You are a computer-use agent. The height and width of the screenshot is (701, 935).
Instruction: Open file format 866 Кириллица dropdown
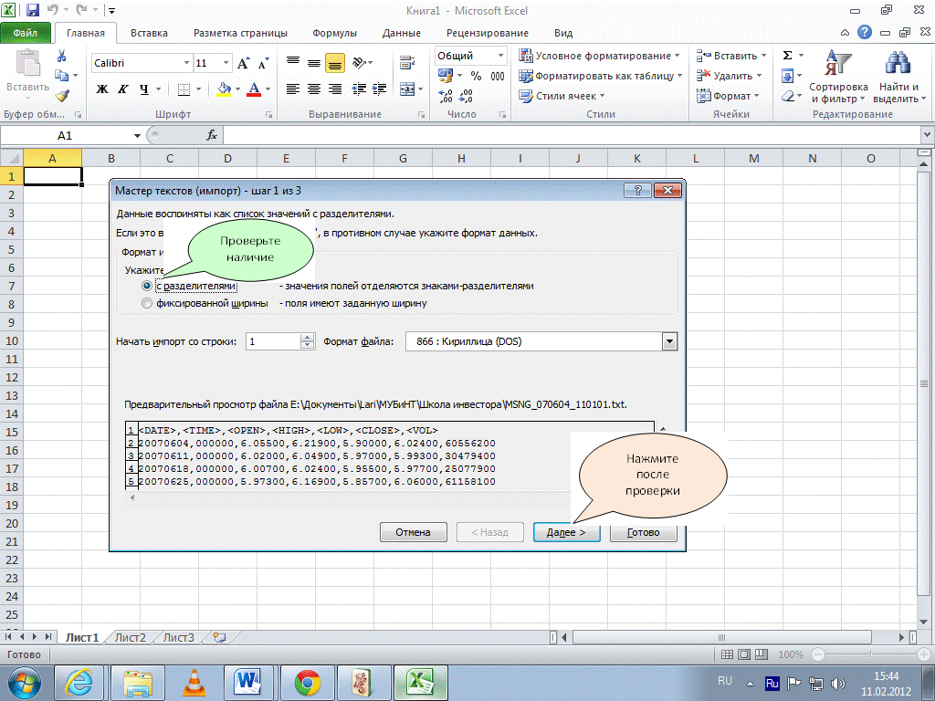669,341
